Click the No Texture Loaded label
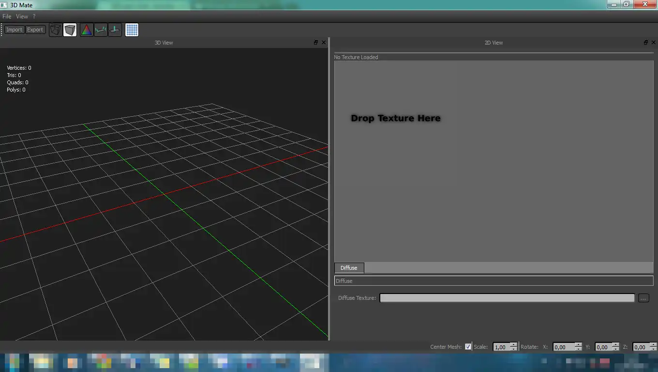658x372 pixels. [356, 57]
